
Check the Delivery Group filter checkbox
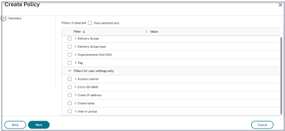70,39
